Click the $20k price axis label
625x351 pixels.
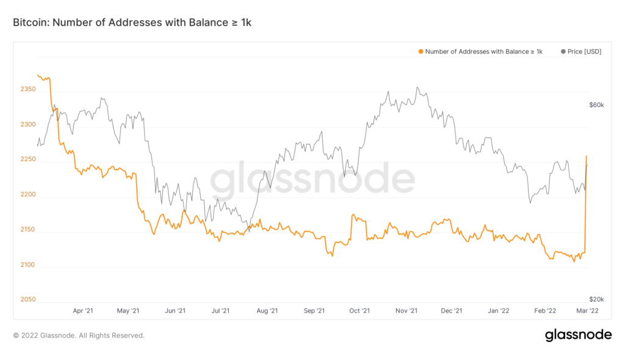[x=596, y=299]
